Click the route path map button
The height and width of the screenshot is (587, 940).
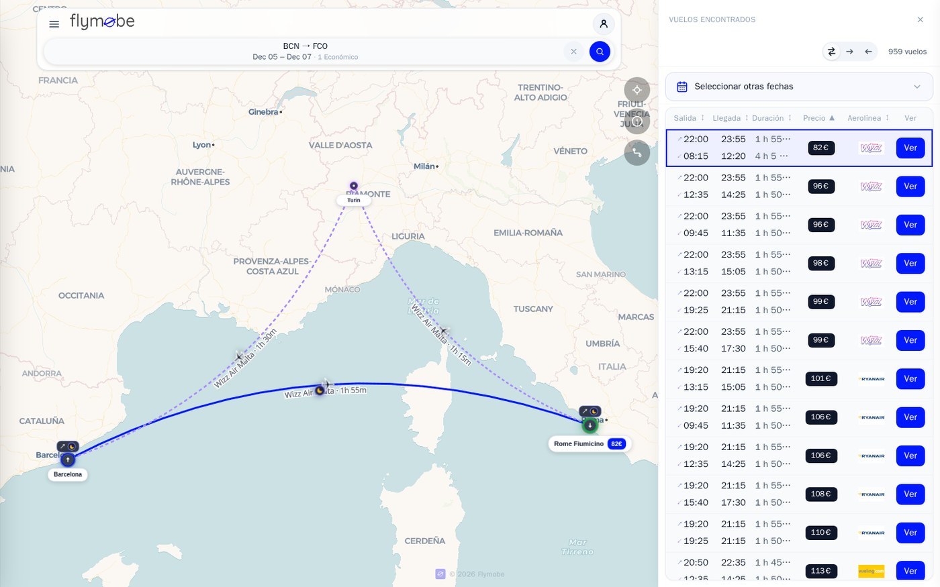click(637, 153)
